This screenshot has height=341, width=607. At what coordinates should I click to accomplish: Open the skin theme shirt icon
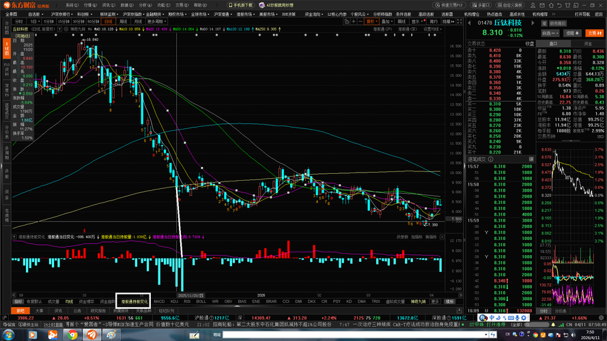point(568,5)
